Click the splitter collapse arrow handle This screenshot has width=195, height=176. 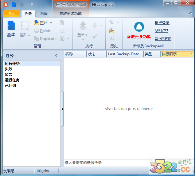tap(62, 109)
